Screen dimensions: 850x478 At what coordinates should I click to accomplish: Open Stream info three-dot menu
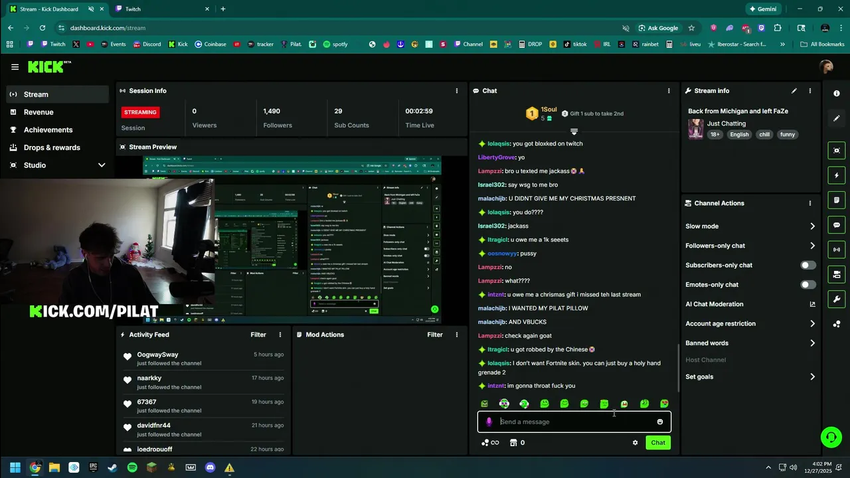(809, 91)
